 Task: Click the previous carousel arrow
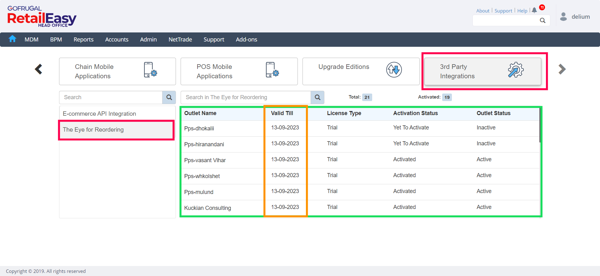click(38, 69)
